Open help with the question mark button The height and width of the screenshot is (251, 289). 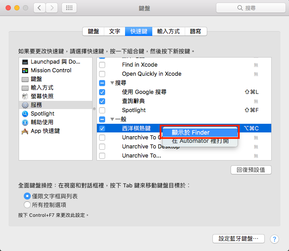click(274, 239)
